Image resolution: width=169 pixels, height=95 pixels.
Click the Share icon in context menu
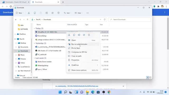coord(84,35)
